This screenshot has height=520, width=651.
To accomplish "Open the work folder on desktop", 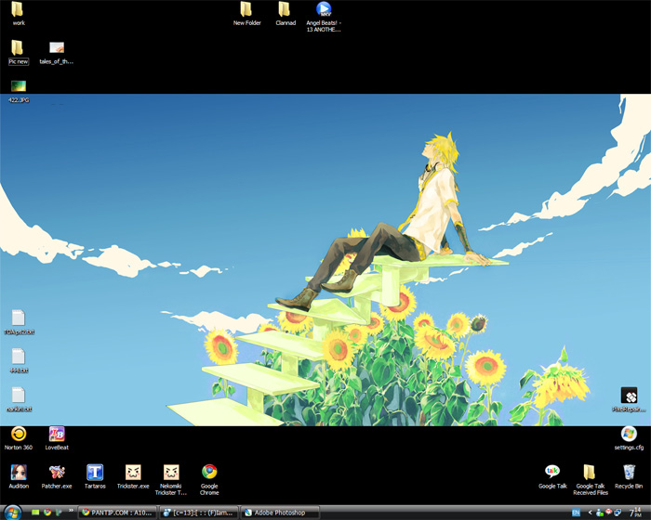I will [x=18, y=13].
